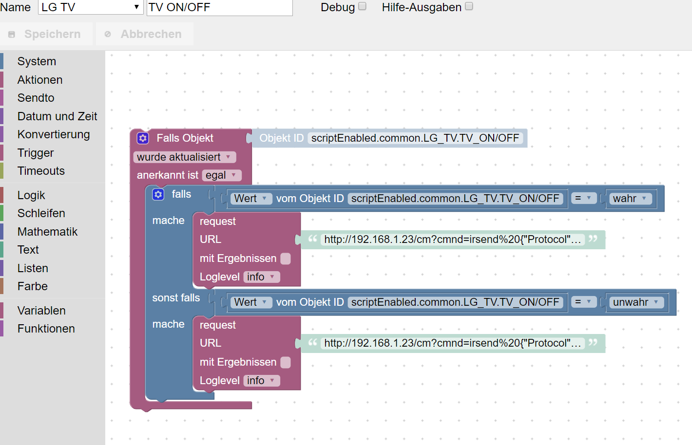The height and width of the screenshot is (445, 692).
Task: Open Loglevel info dropdown in first request
Action: pyautogui.click(x=262, y=277)
